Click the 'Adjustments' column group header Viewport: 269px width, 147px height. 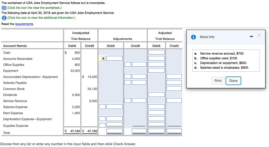[x=122, y=39]
